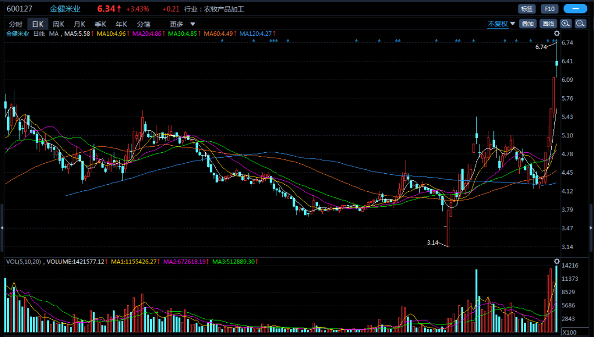Click the VOL(5,10,20) indicator name
The width and height of the screenshot is (594, 337).
[24, 262]
